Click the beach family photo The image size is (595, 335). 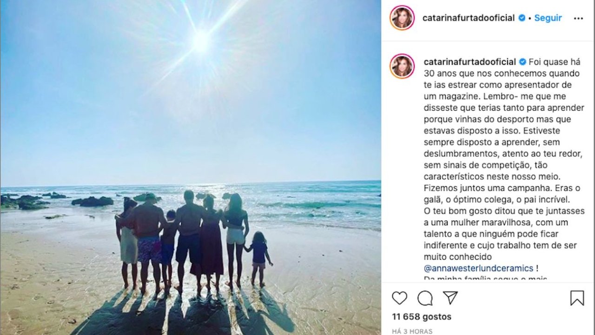click(191, 167)
